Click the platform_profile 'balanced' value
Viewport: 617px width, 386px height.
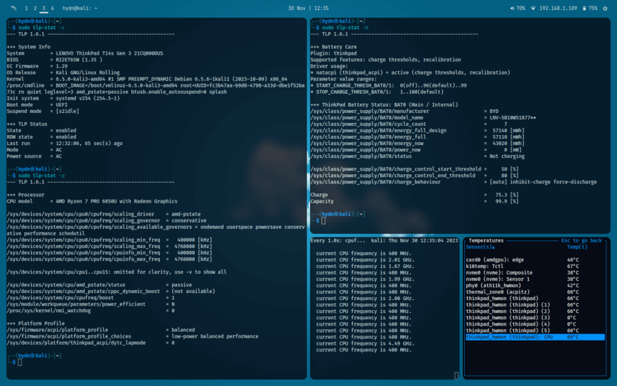183,330
